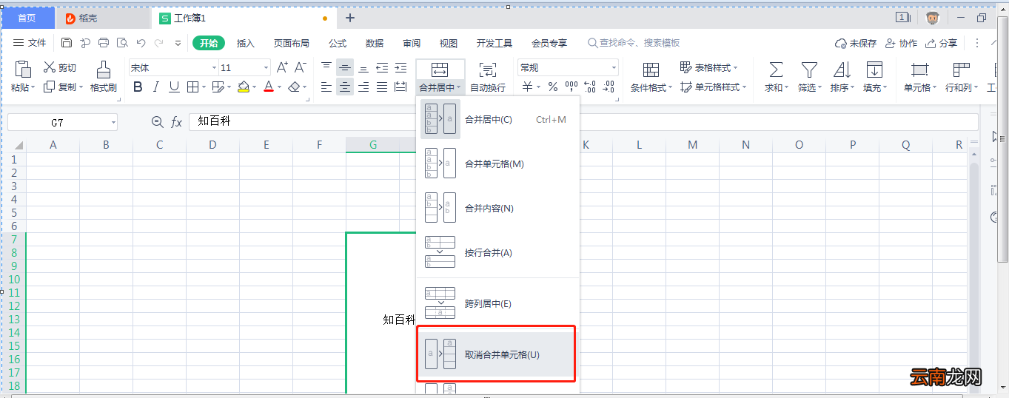Click the red font color A swatch
Image resolution: width=1009 pixels, height=398 pixels.
point(269,87)
